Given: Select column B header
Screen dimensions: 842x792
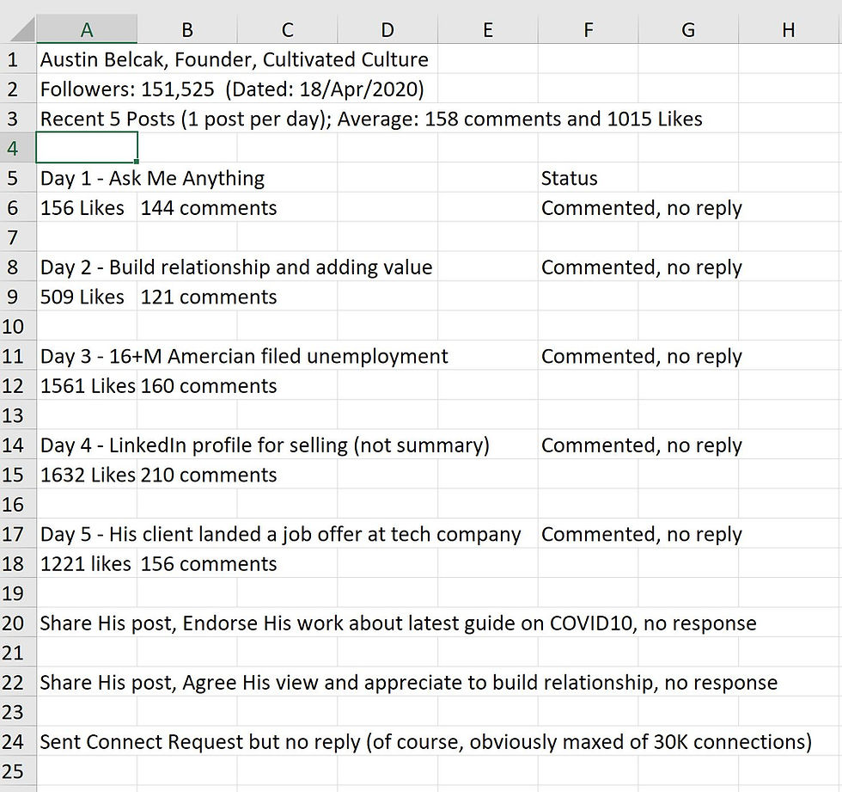Looking at the screenshot, I should pyautogui.click(x=187, y=29).
